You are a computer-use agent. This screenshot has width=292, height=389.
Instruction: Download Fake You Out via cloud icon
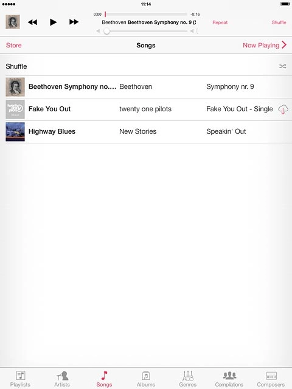point(283,109)
